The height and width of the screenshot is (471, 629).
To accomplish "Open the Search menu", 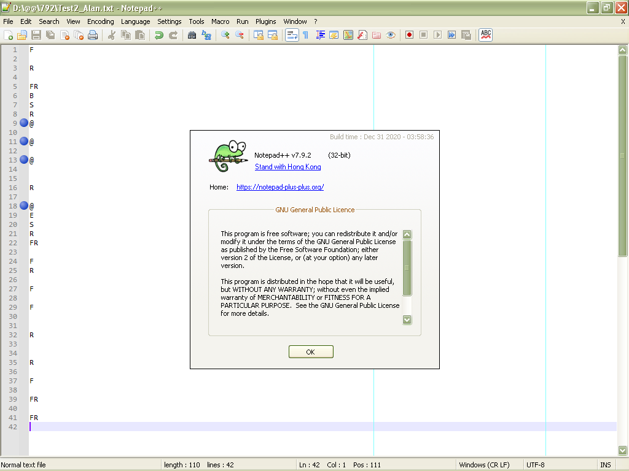I will click(49, 21).
